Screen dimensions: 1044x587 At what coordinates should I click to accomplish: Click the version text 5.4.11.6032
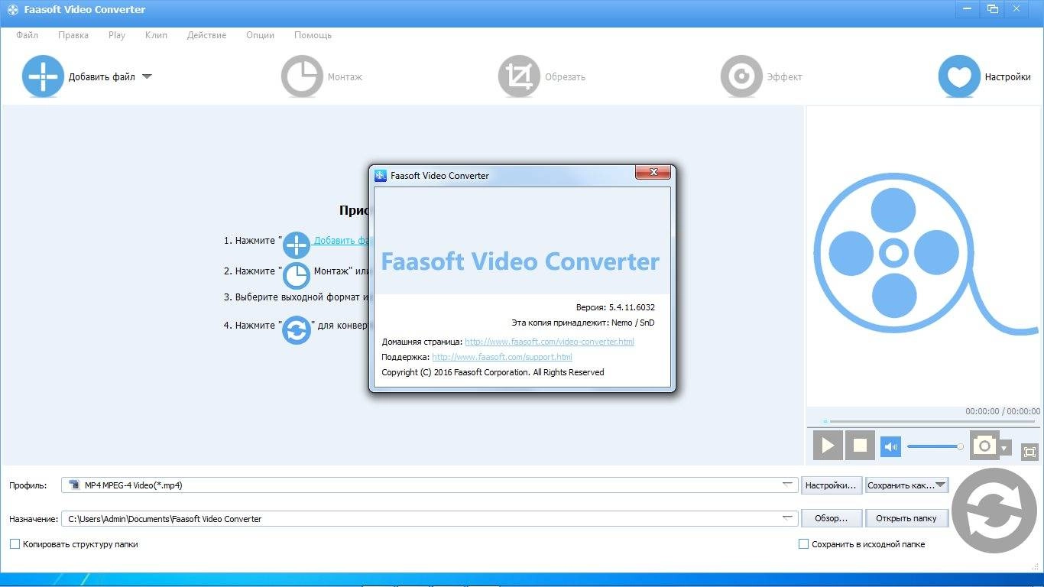631,307
